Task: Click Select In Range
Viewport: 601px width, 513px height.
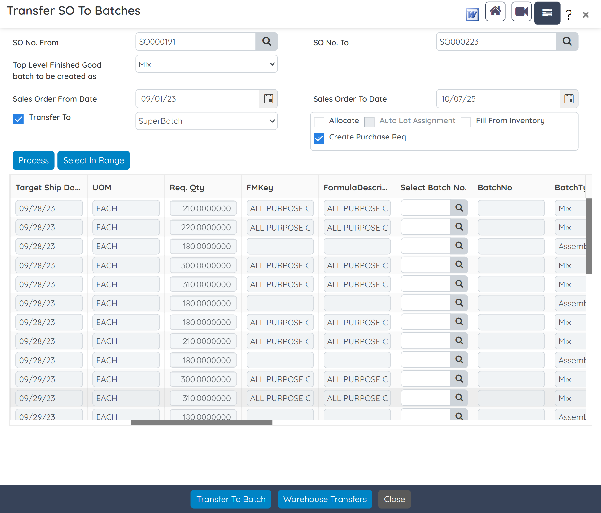Action: [x=93, y=160]
